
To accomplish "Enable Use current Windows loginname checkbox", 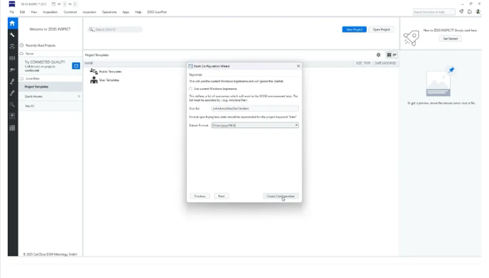I will (x=191, y=89).
